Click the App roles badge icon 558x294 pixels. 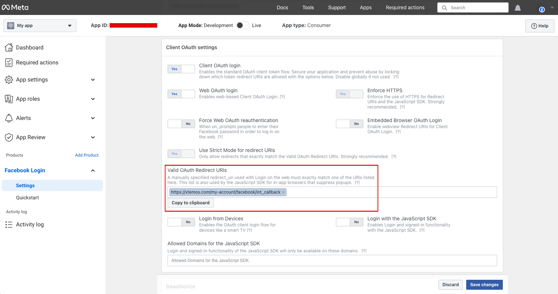(9, 99)
